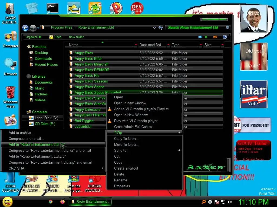Open the Organize menu
The height and width of the screenshot is (207, 277).
click(33, 37)
